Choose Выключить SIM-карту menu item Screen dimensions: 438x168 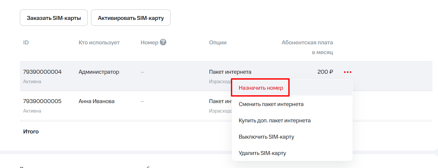pyautogui.click(x=266, y=137)
